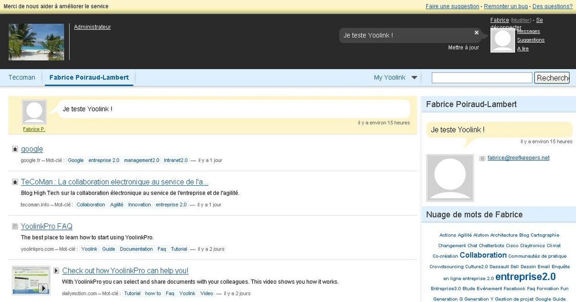This screenshot has height=302, width=576.
Task: Click the document icon beside YoolinkPro FAQ
Action: pos(15,227)
